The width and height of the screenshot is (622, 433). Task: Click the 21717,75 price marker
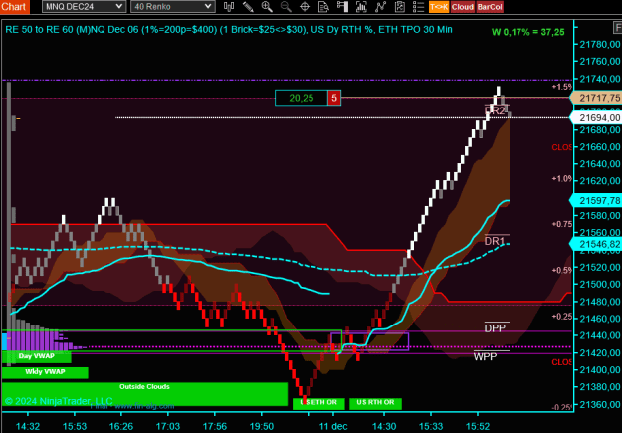596,98
